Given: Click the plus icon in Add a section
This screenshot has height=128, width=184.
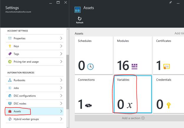Looking at the screenshot, I should point(143,118).
